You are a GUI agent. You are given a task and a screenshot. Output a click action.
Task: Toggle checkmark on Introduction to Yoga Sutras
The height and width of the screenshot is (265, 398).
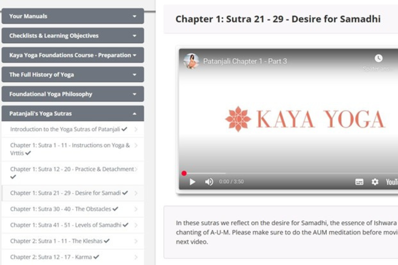tap(124, 129)
